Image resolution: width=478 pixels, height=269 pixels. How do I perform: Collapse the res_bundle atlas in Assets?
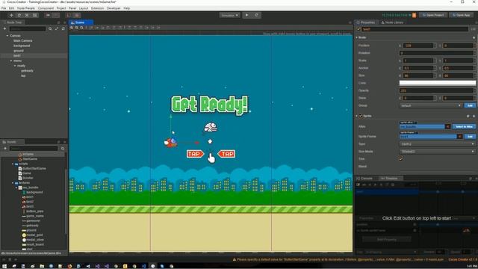pos(16,188)
